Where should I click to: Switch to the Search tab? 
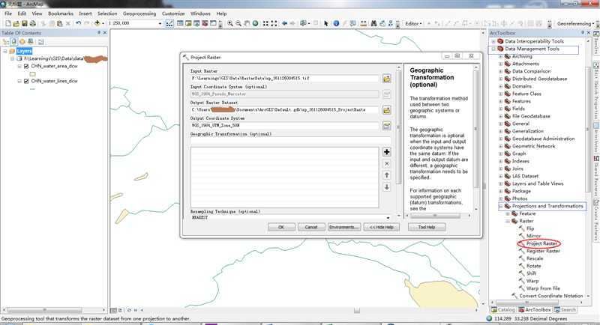(x=565, y=310)
